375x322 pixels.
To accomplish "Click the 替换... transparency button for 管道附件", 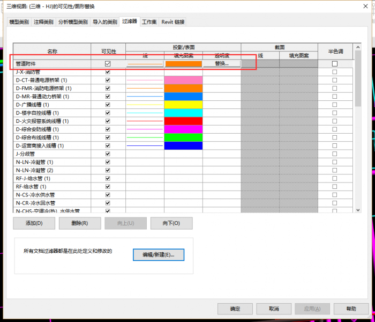I will point(221,63).
